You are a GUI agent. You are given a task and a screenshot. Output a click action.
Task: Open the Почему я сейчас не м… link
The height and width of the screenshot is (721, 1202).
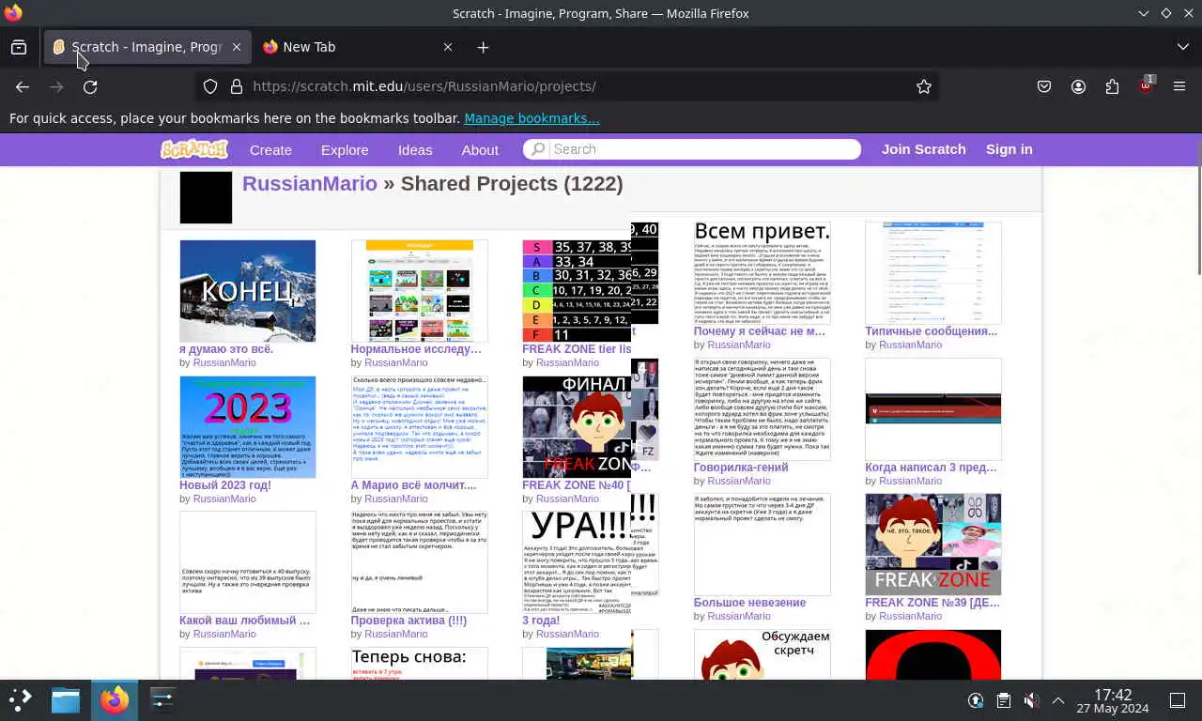coord(760,331)
